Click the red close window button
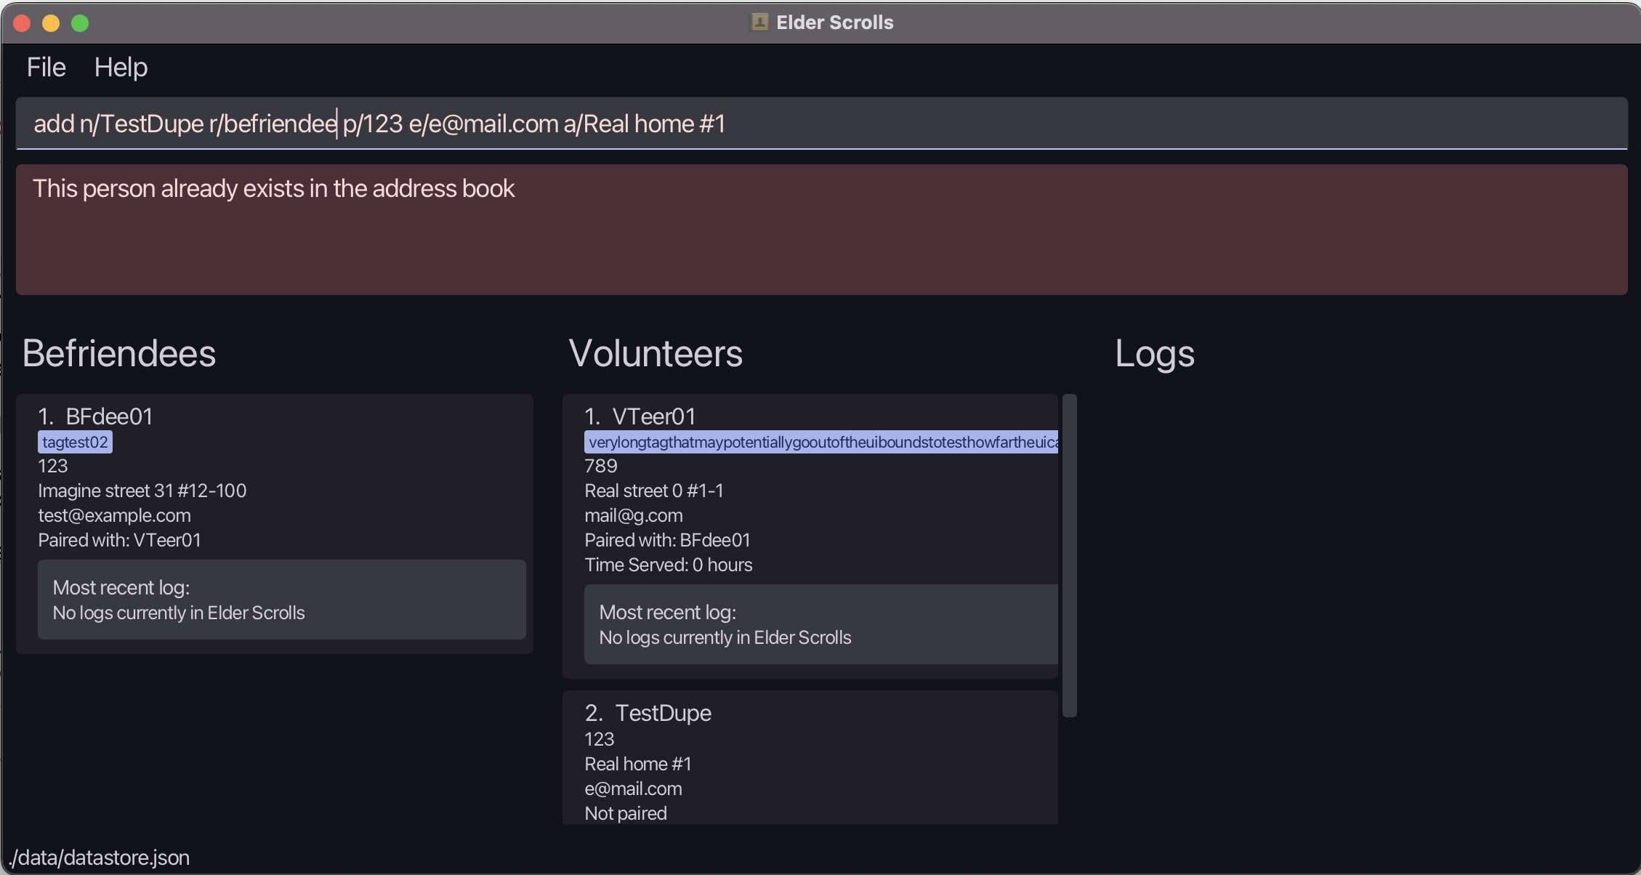 [22, 23]
